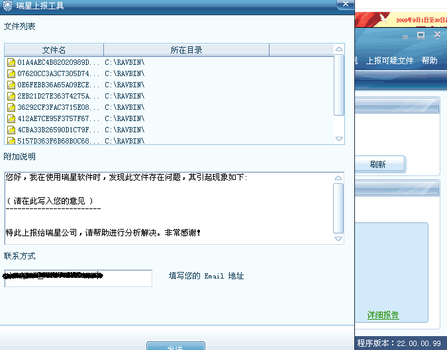This screenshot has height=350, width=447.
Task: Close the background Rising window
Action: [x=437, y=35]
